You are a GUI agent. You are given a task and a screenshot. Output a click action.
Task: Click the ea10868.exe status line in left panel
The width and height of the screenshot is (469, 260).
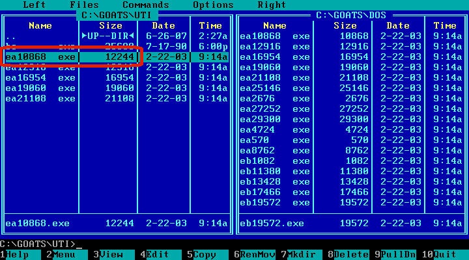coord(117,224)
